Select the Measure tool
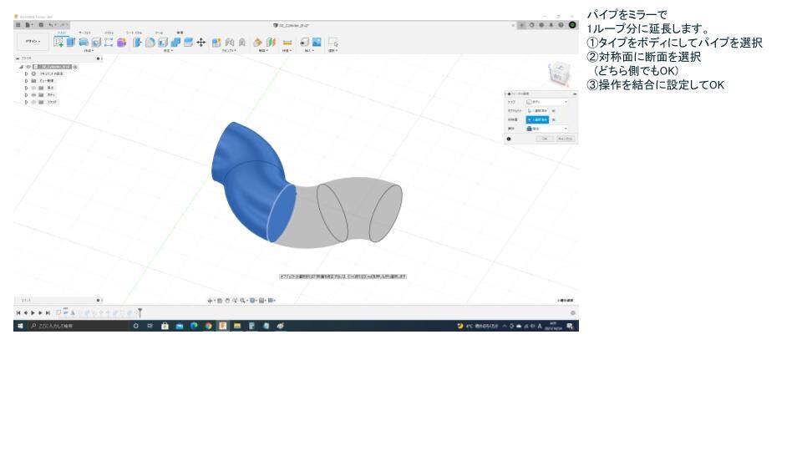The width and height of the screenshot is (802, 451). tap(287, 42)
